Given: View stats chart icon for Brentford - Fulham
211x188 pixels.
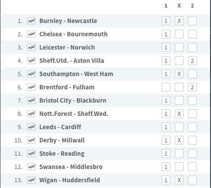Looking at the screenshot, I should [31, 87].
